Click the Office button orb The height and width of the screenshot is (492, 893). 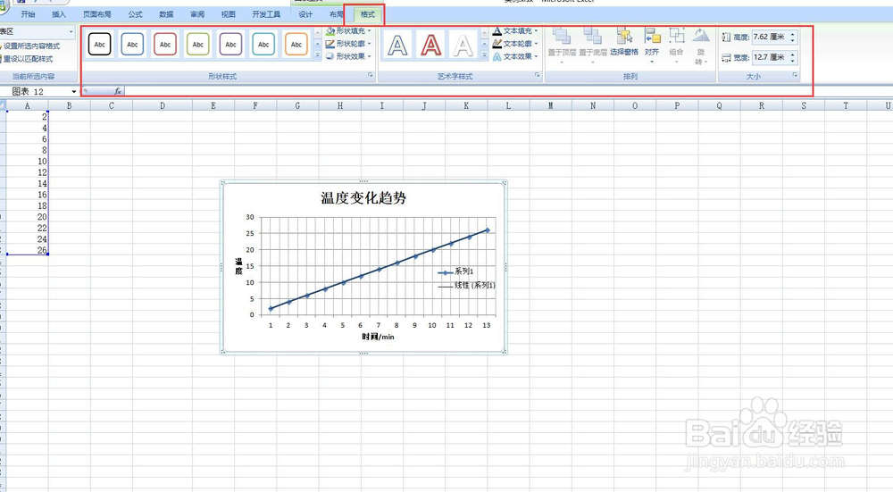pos(4,5)
